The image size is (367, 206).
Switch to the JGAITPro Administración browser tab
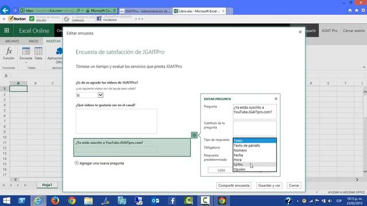[146, 11]
